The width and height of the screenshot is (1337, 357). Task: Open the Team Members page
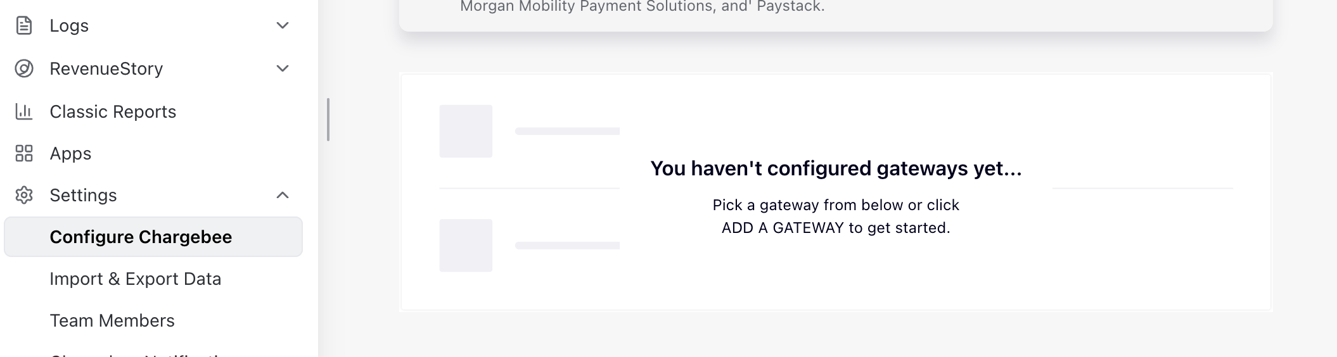click(112, 320)
